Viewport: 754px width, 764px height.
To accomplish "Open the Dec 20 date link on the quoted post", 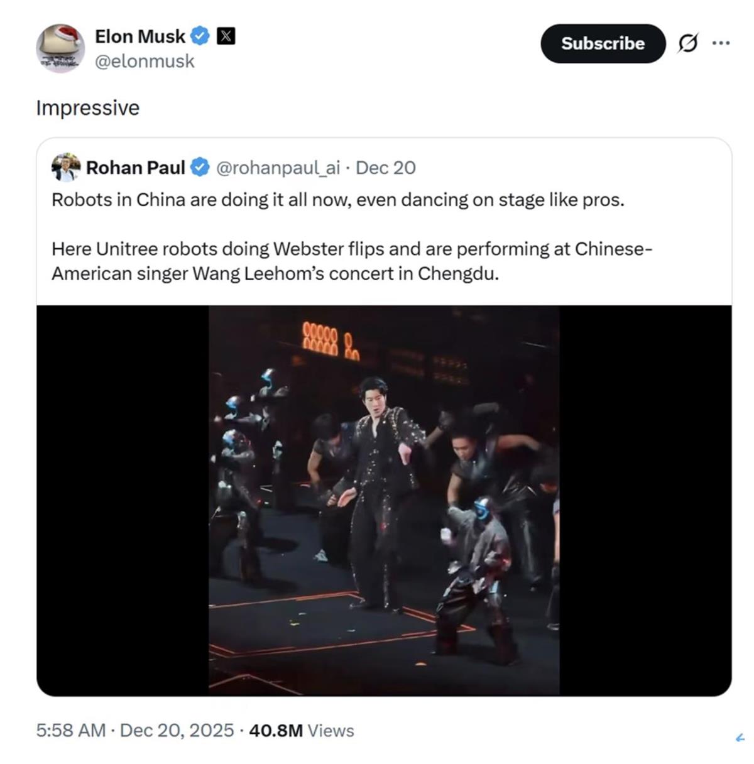I will click(387, 167).
